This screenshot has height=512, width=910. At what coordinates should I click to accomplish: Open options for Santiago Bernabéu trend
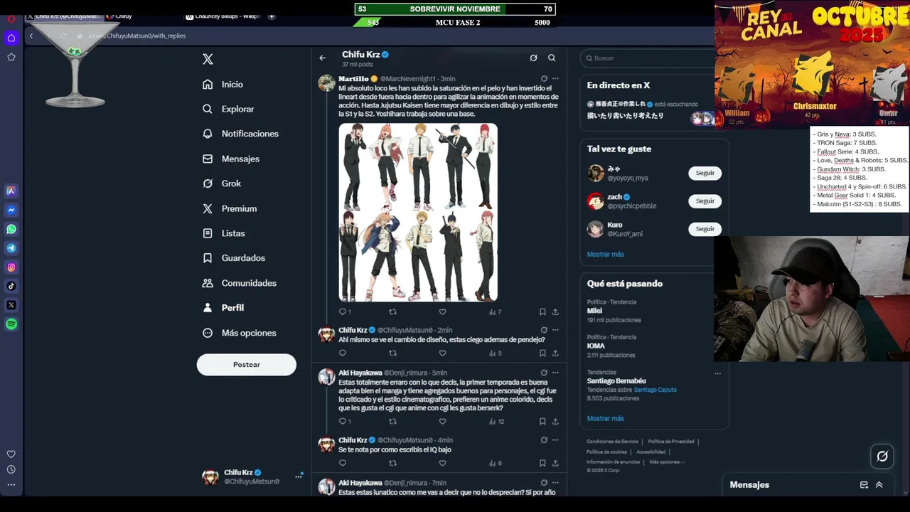pyautogui.click(x=717, y=373)
